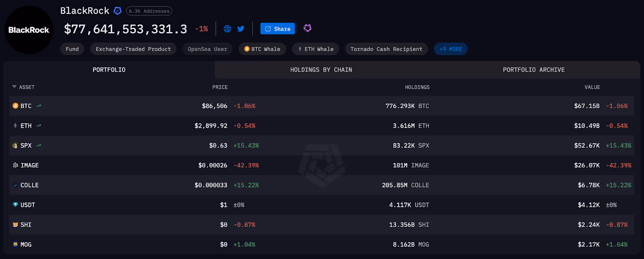Open the PORTFOLIO ARCHIVE tab
This screenshot has height=259, width=644.
click(533, 69)
